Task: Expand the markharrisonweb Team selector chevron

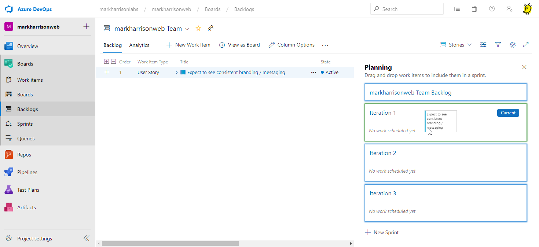Action: (x=187, y=29)
